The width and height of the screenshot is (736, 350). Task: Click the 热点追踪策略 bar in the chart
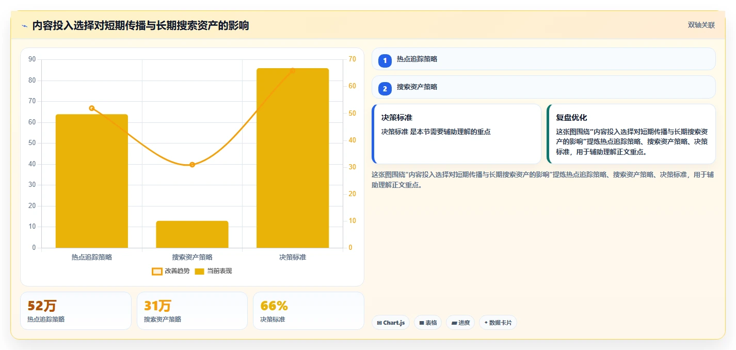click(92, 181)
